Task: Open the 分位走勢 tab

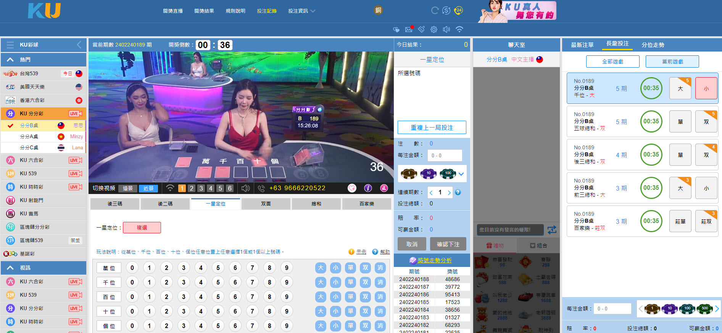Action: (x=653, y=45)
